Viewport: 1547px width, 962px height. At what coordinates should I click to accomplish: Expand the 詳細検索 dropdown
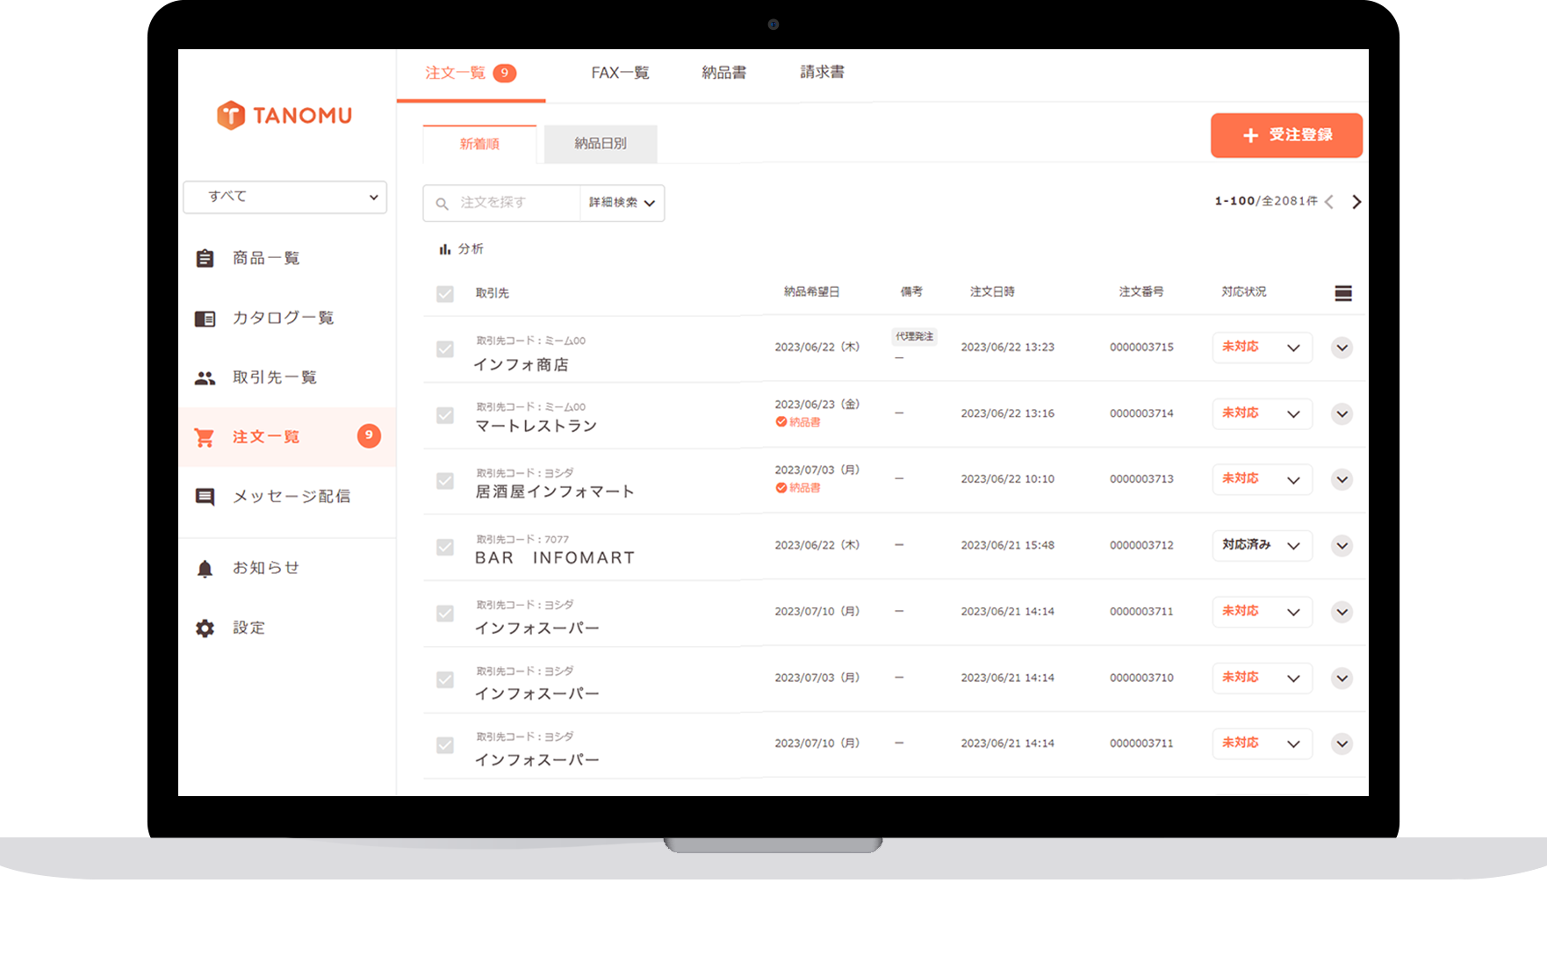tap(622, 203)
